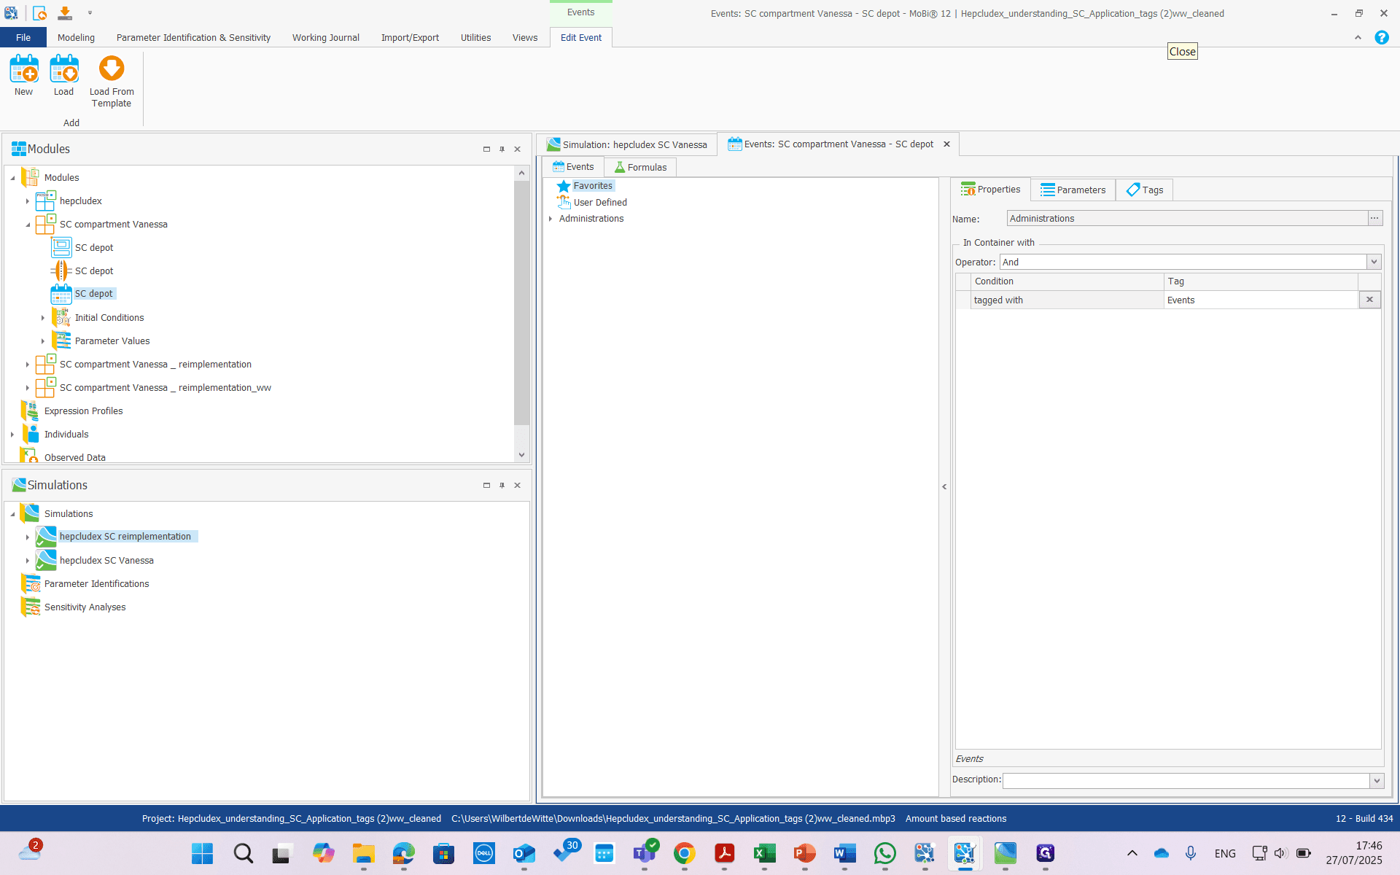Click the ellipsis button beside Name field
This screenshot has width=1400, height=875.
[1374, 218]
